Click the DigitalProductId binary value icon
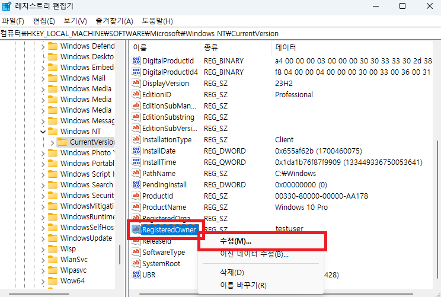Viewport: 441px width, 297px height. coord(136,60)
